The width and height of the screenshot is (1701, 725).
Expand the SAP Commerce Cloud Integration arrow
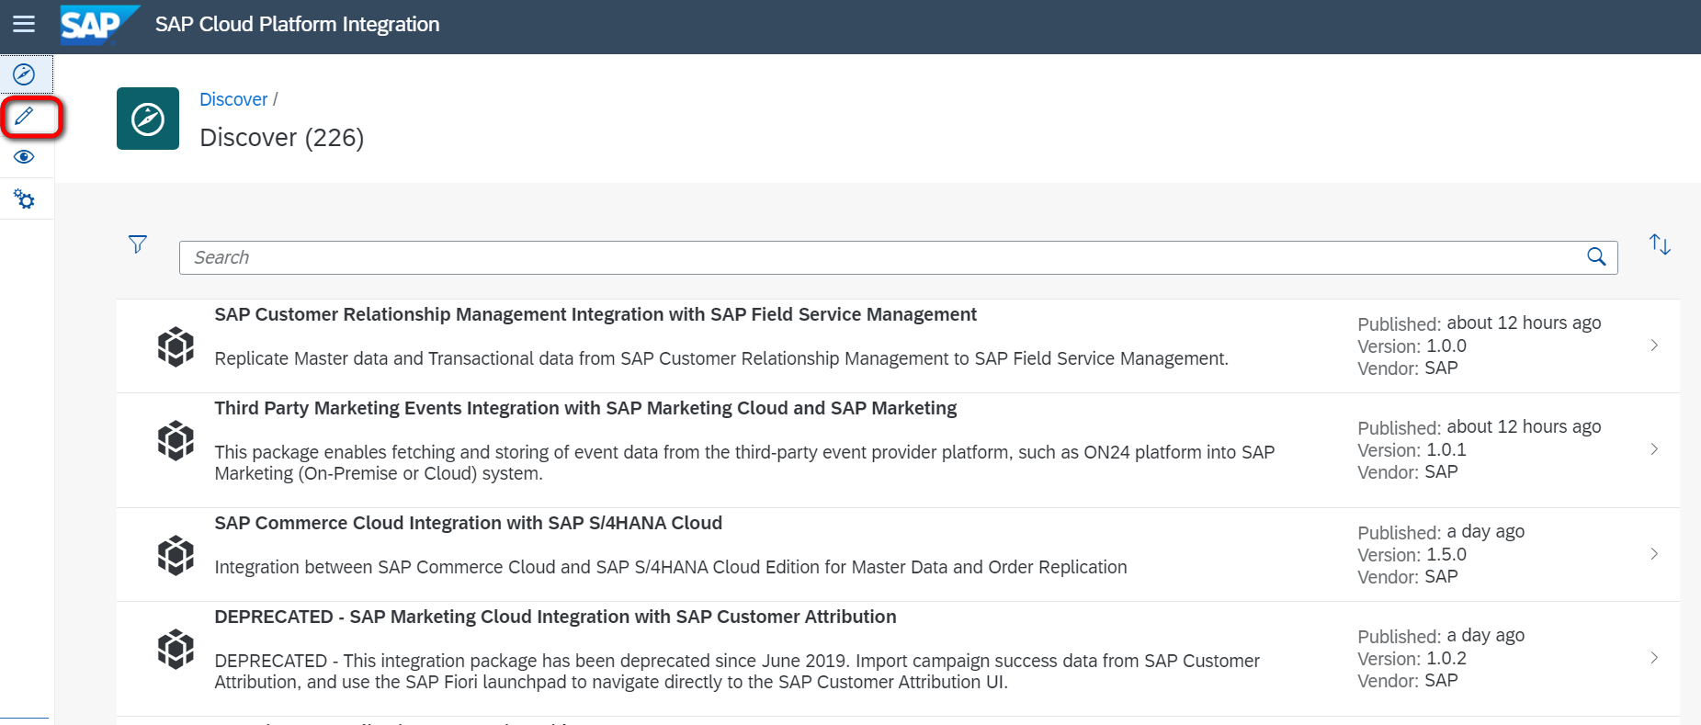1654,554
